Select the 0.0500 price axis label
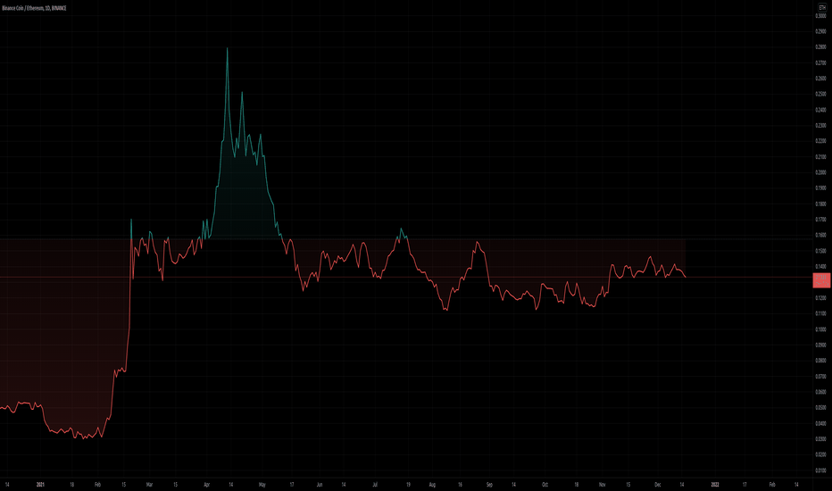Viewport: 832px width, 491px height. coord(820,408)
